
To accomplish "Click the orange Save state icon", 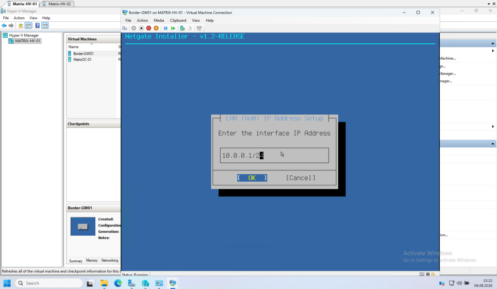I will point(156,28).
